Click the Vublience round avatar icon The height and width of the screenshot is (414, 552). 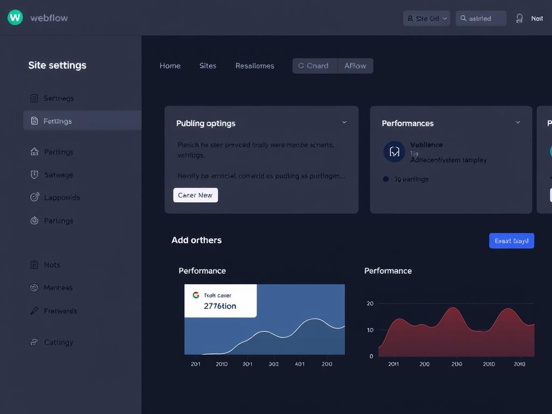pos(394,151)
